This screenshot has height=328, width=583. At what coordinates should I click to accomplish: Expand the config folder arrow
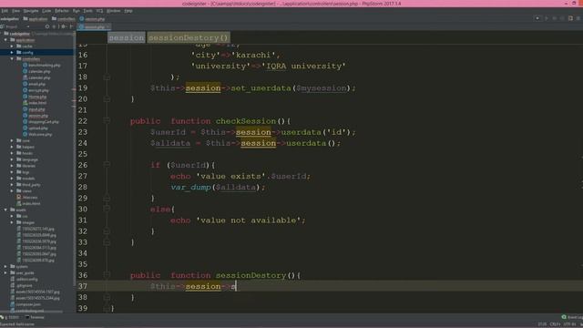tap(12, 53)
